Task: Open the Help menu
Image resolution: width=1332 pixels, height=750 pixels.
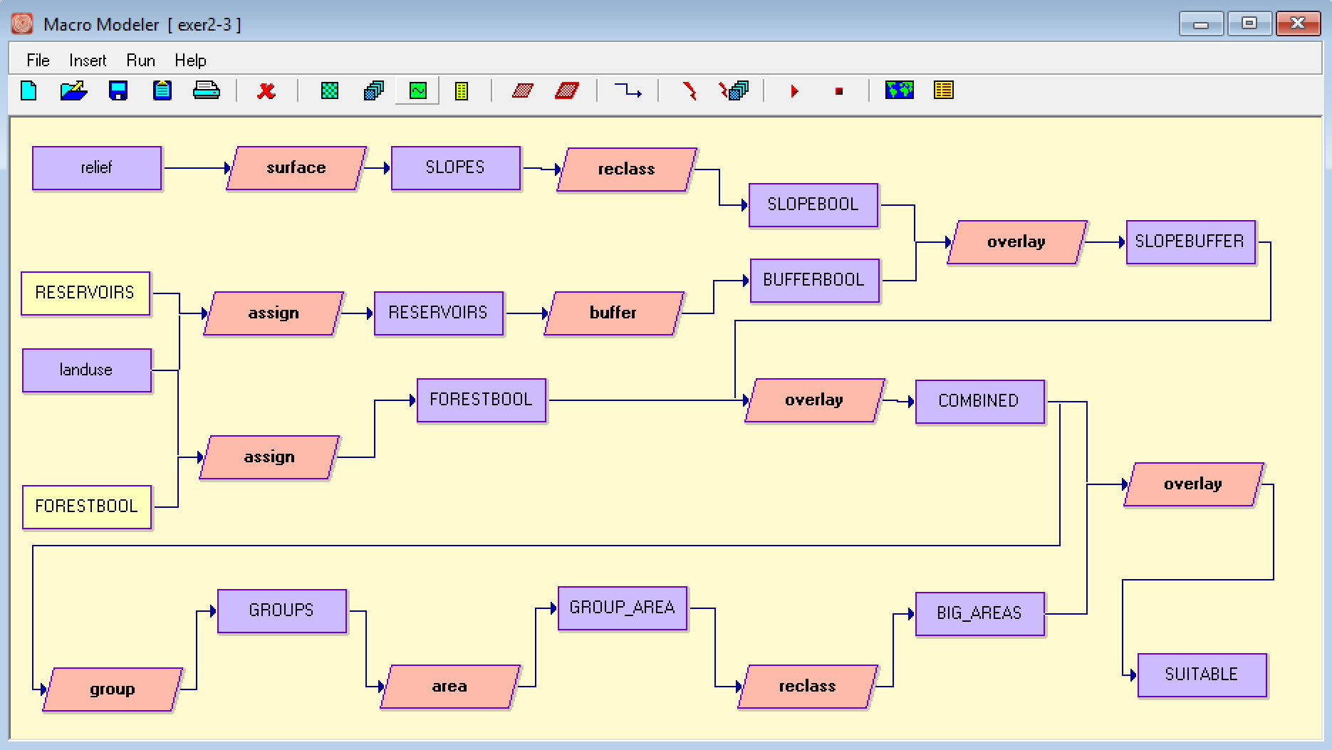Action: pos(190,61)
